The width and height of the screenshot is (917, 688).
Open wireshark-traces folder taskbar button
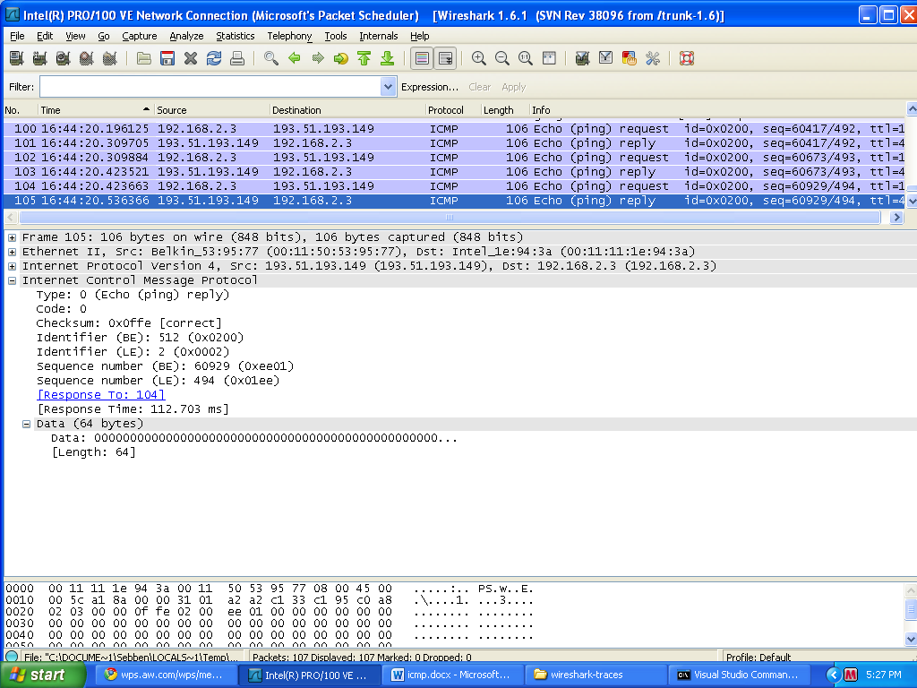(596, 675)
